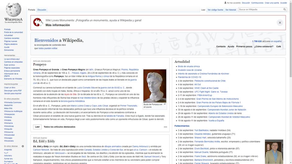Open Yuri Bashkatov obituary link
292x164 pixels.
click(201, 130)
